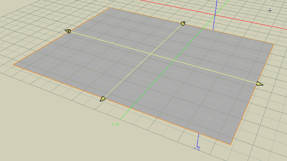Click the -Y axis label

pos(116,124)
